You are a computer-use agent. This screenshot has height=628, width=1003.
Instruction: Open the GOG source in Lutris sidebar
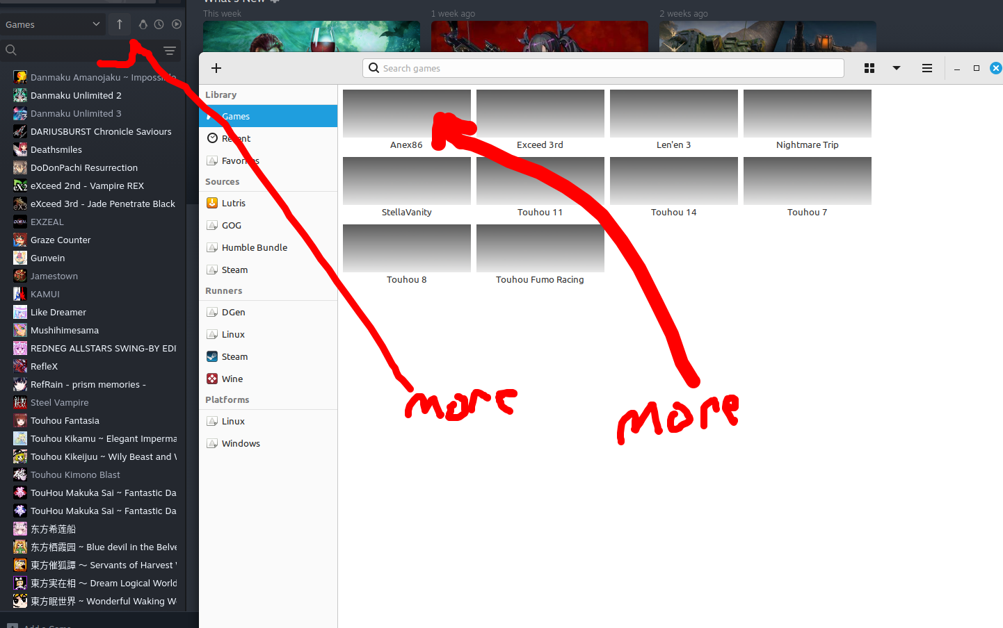pyautogui.click(x=268, y=225)
